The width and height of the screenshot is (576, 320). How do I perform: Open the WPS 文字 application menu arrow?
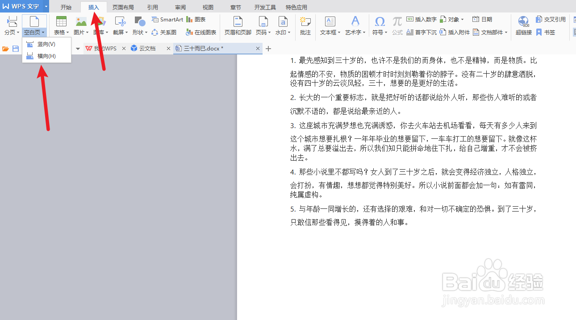[46, 6]
